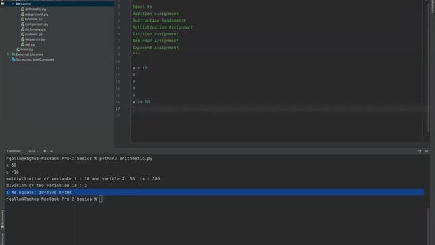
Task: Open boolean.py in the project tree
Action: (33, 19)
